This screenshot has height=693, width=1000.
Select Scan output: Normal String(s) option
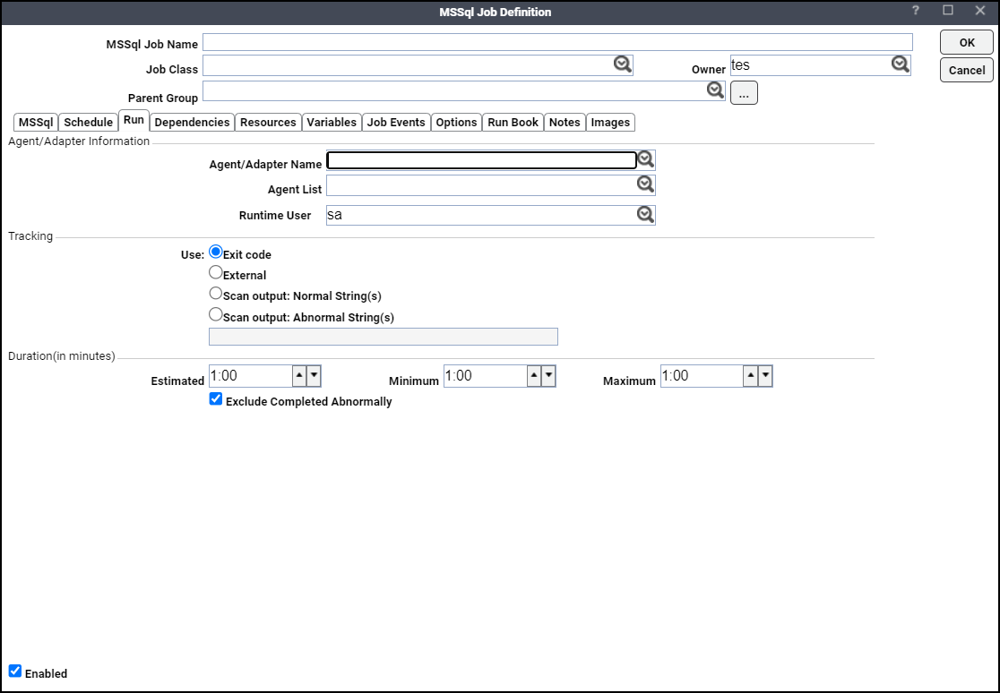(x=216, y=294)
